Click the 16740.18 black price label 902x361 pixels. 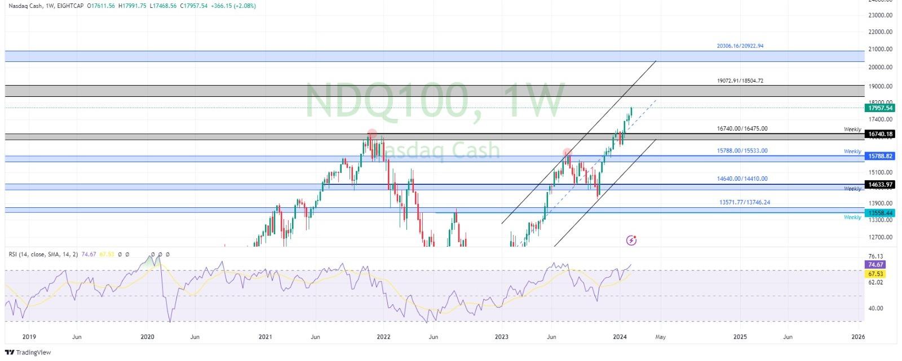pyautogui.click(x=880, y=134)
